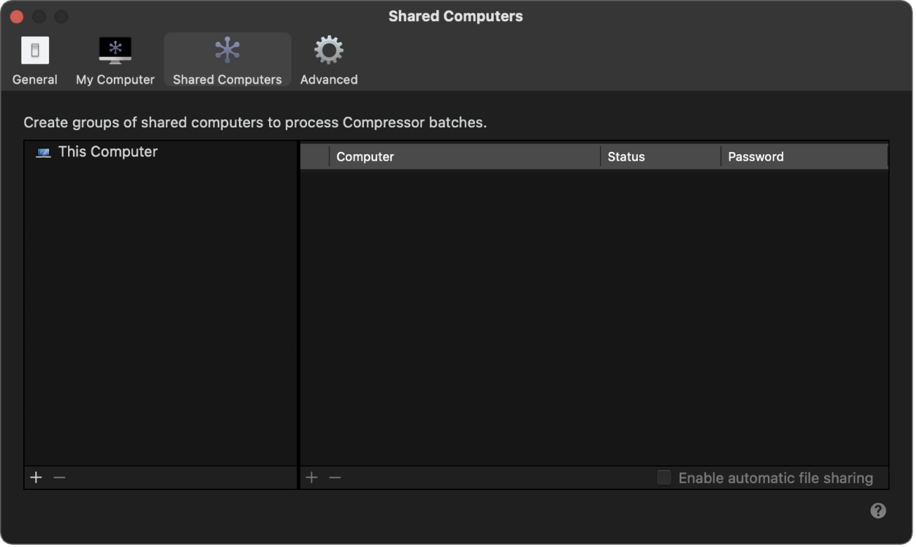Click the gear icon labeled Advanced
Viewport: 916px width, 547px height.
pyautogui.click(x=327, y=49)
